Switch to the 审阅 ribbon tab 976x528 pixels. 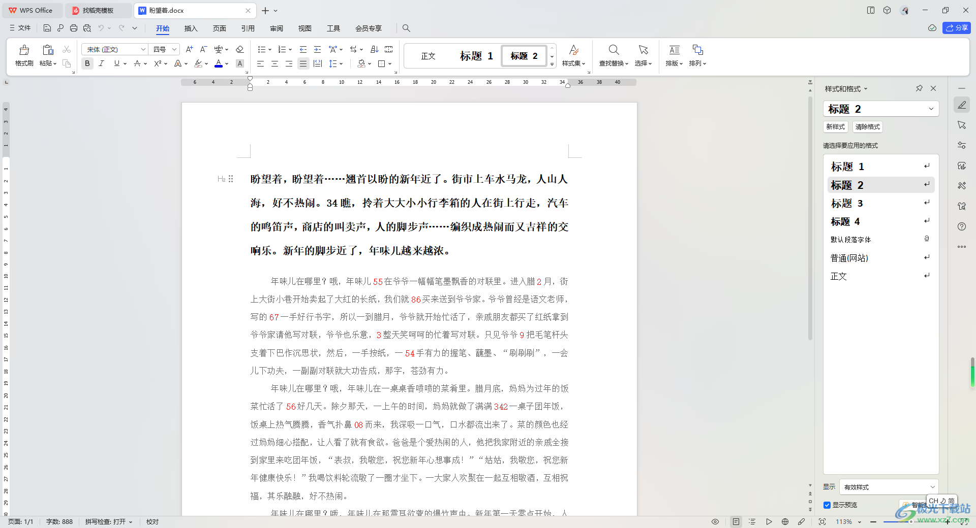click(277, 28)
